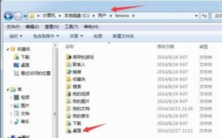The width and height of the screenshot is (222, 138).
Task: Open the recent pages dropdown arrow
Action: click(x=25, y=16)
